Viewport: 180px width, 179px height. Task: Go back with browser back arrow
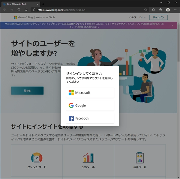tap(5, 10)
